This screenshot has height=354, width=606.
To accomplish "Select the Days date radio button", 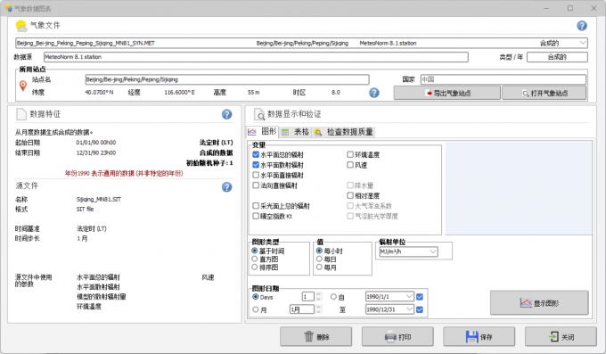I will tap(255, 297).
